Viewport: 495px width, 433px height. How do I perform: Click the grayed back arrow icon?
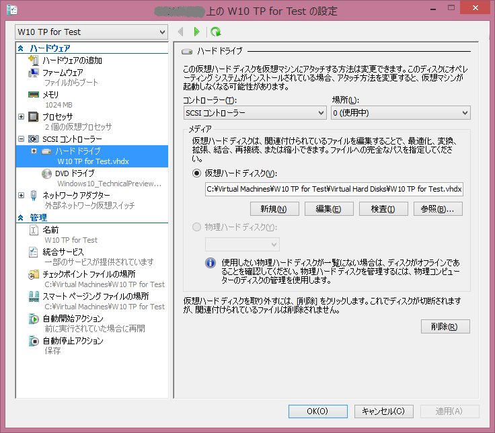(x=180, y=32)
